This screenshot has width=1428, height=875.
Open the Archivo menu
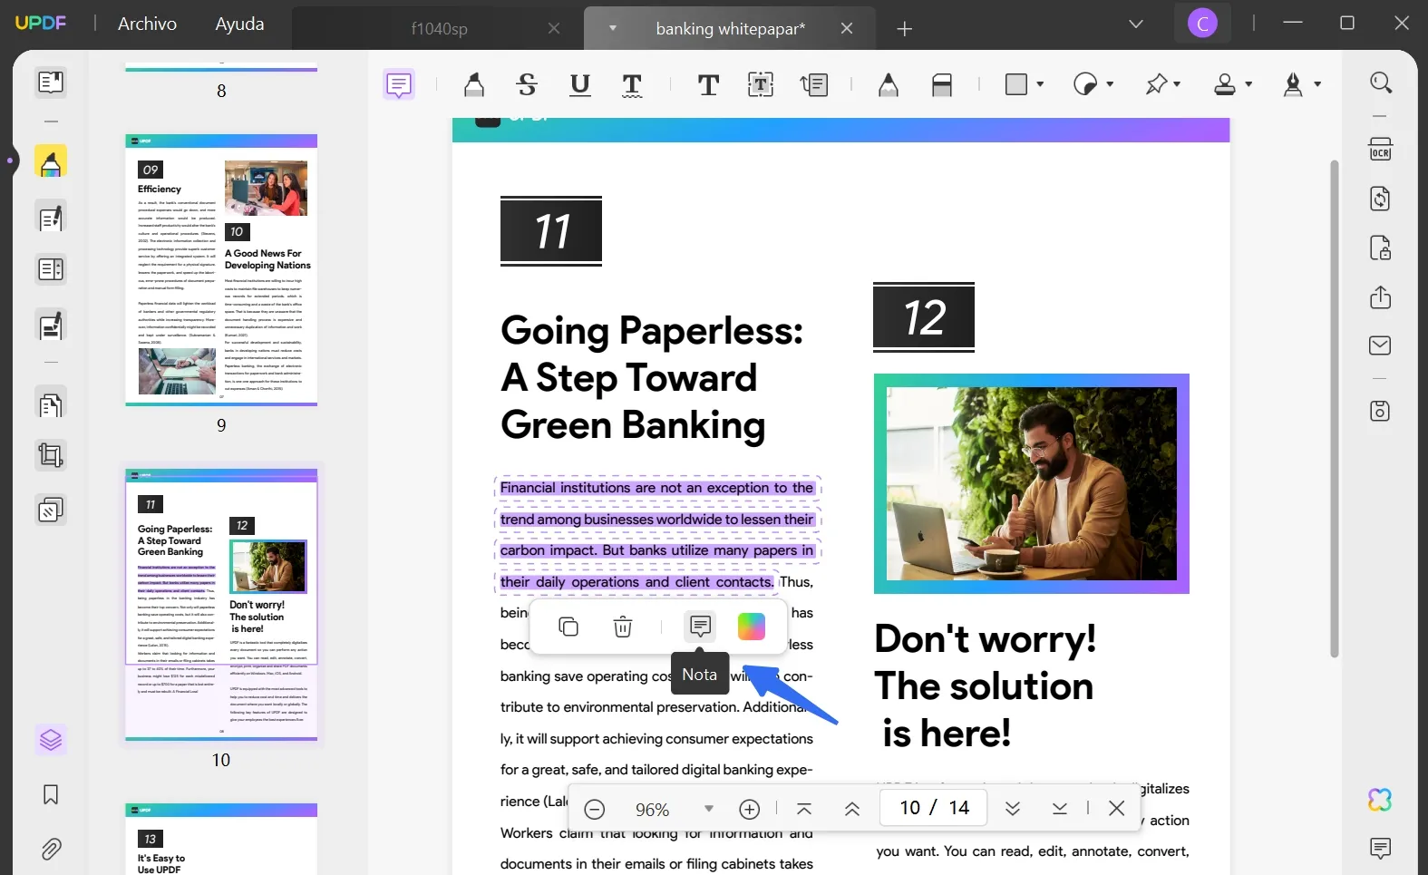(x=147, y=24)
